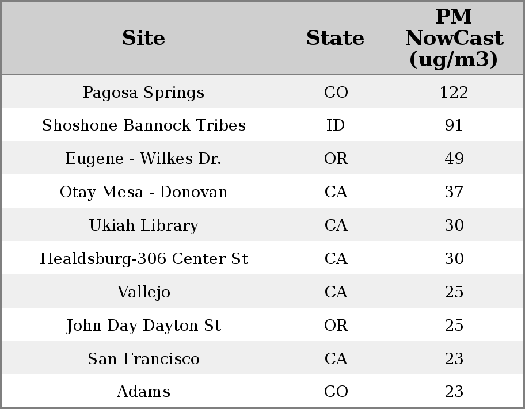
Task: Select the PM value 37 cell
Action: point(454,192)
